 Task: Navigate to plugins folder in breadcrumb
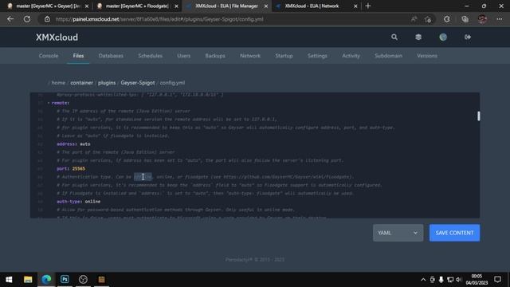107,83
